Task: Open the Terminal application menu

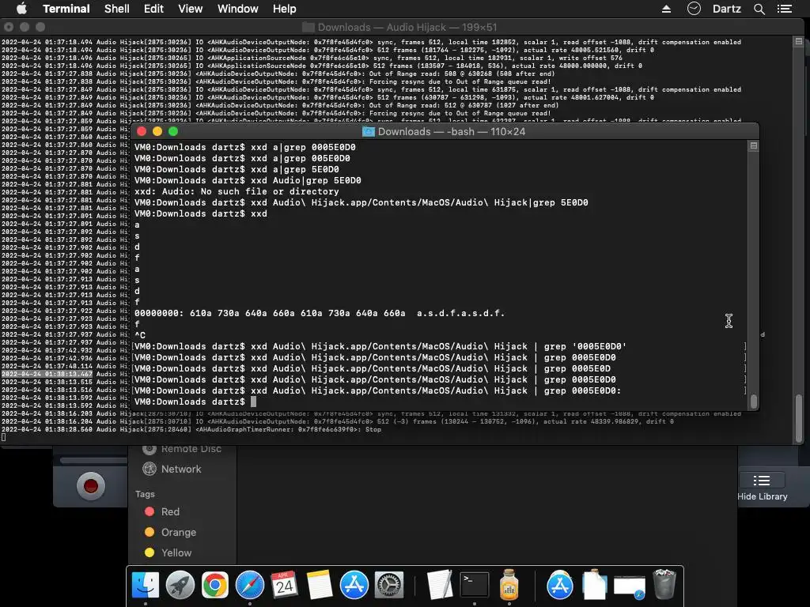Action: pyautogui.click(x=66, y=9)
